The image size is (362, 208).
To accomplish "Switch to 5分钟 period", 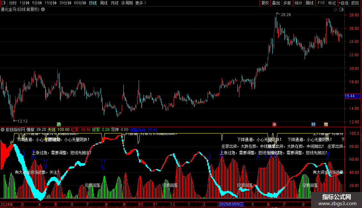I will [37, 3].
